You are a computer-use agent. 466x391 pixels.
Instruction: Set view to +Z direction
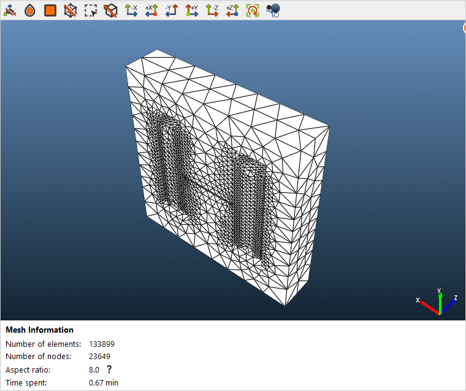click(x=232, y=10)
